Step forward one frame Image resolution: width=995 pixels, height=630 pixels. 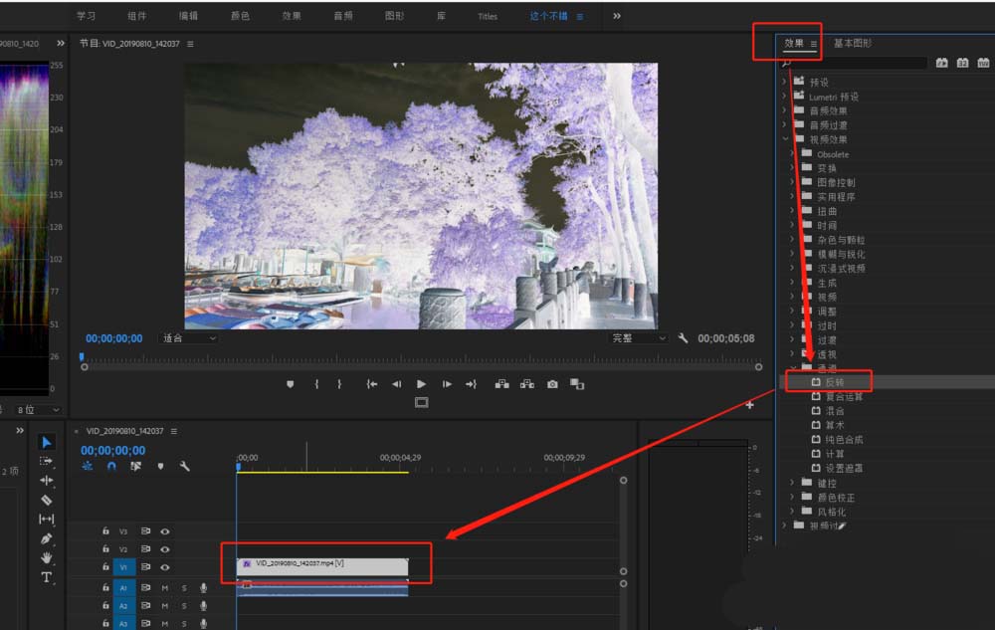(447, 384)
